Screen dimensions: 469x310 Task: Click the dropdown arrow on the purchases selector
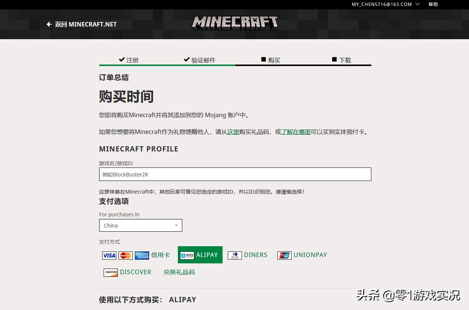pos(176,225)
